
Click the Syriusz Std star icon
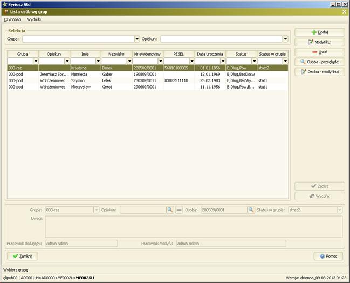pos(5,4)
